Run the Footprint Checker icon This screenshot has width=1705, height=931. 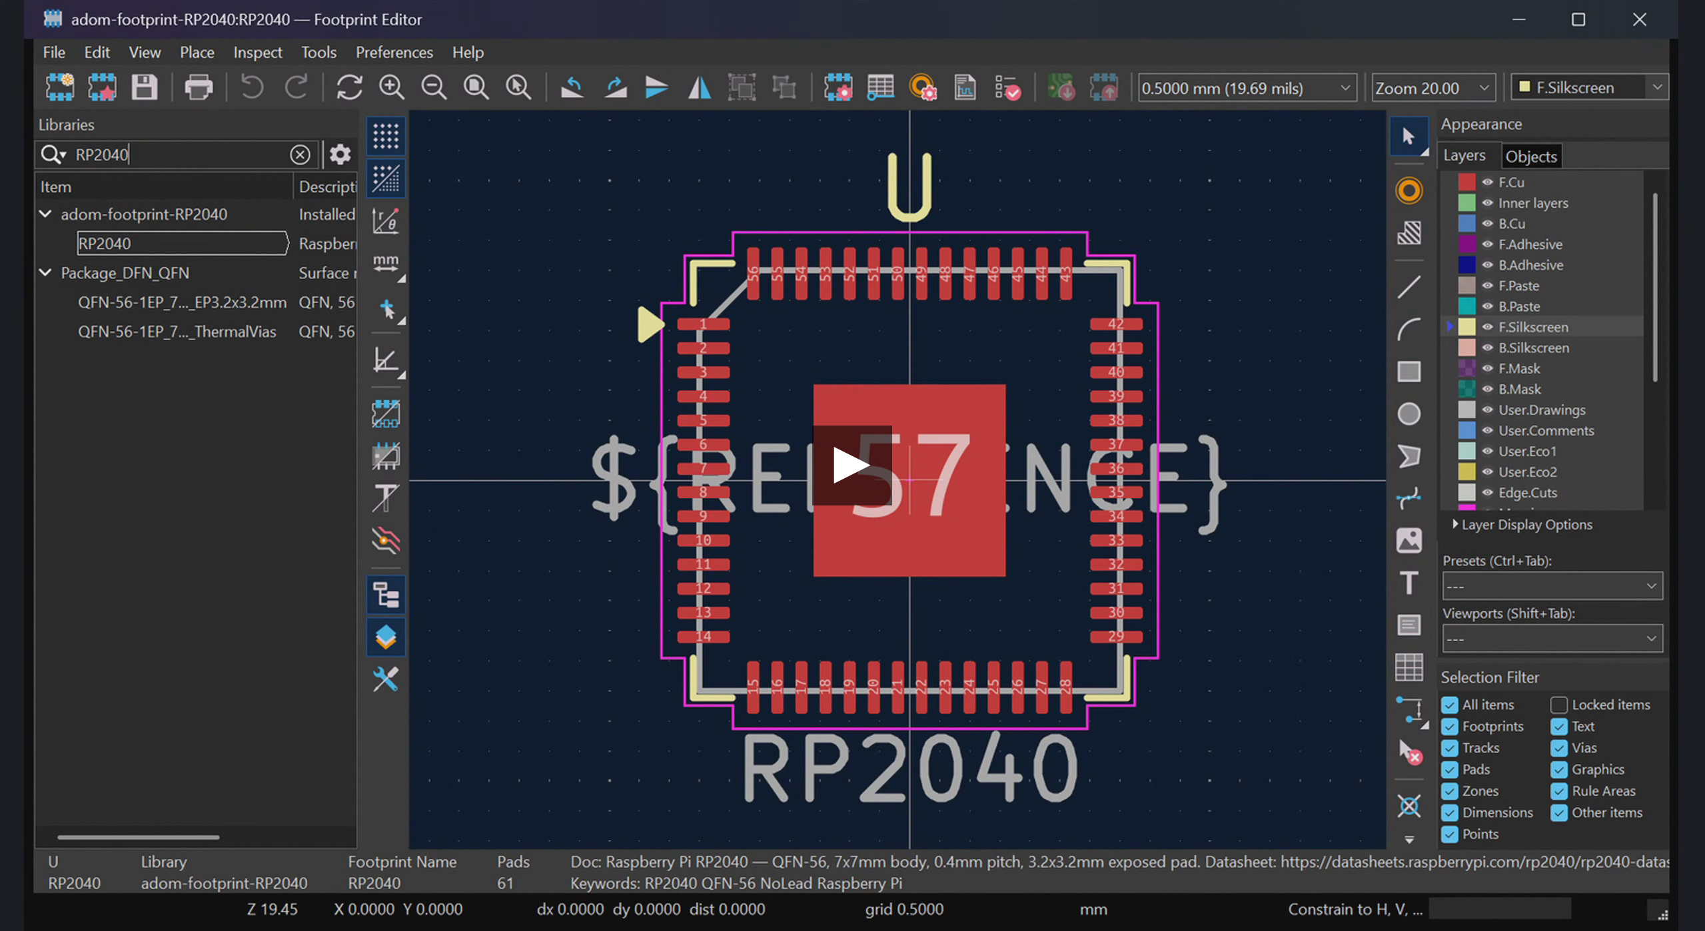1007,87
